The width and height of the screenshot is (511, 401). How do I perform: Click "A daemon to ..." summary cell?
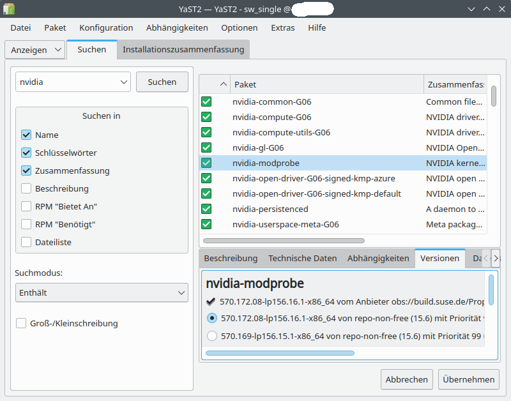(455, 209)
